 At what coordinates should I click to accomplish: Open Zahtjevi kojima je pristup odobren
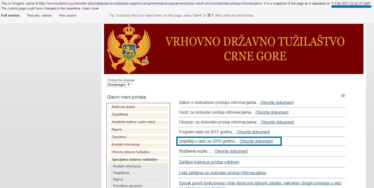(209, 162)
